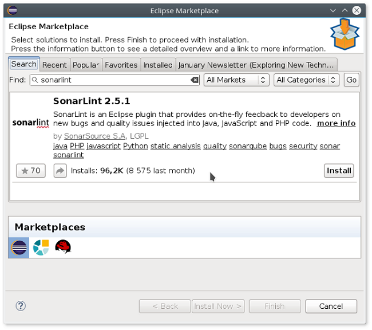The width and height of the screenshot is (372, 330).
Task: Click the security tag link
Action: [303, 146]
